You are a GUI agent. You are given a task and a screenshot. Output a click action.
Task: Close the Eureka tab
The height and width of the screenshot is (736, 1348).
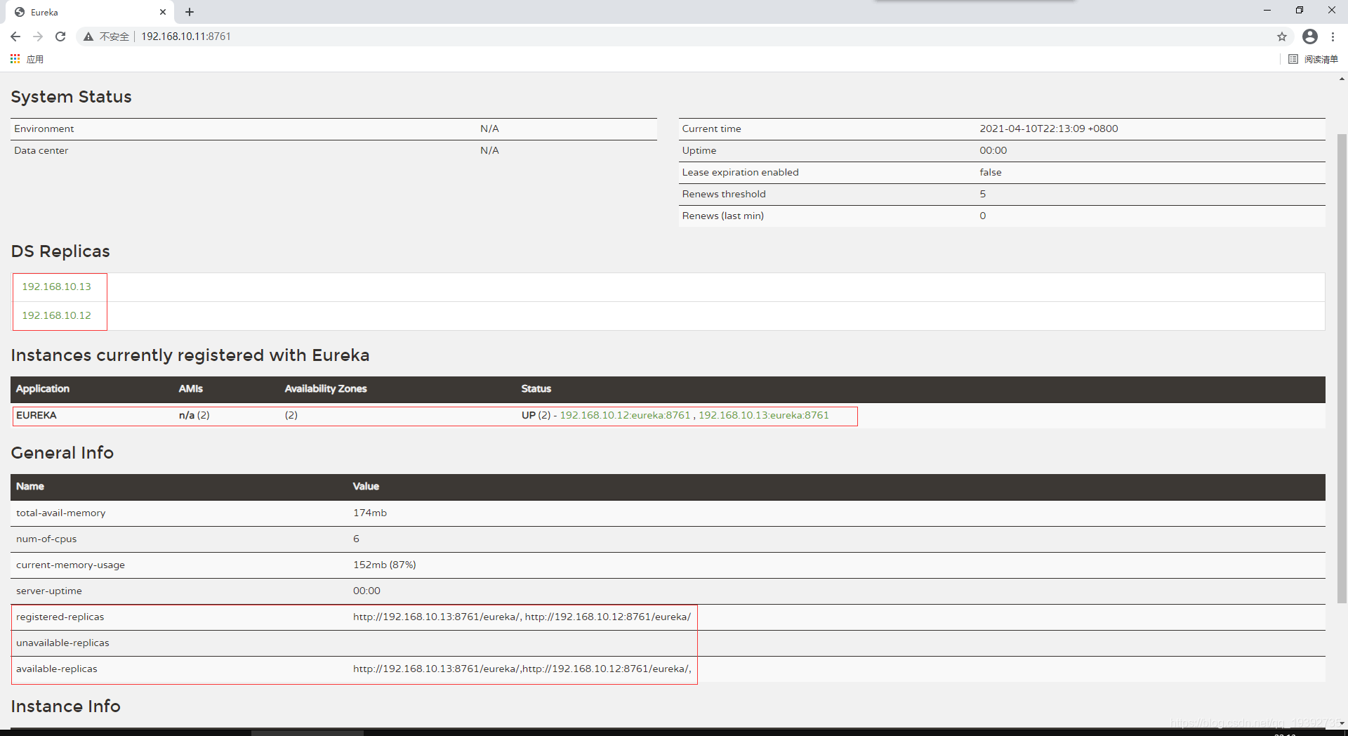163,12
